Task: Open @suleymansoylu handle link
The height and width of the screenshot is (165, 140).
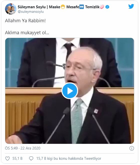Action: point(31,11)
